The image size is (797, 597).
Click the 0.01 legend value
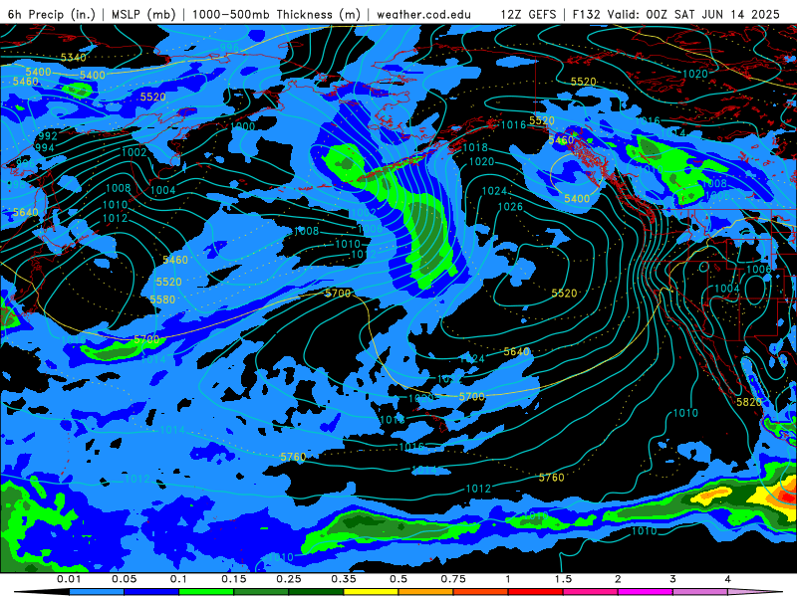(x=69, y=579)
